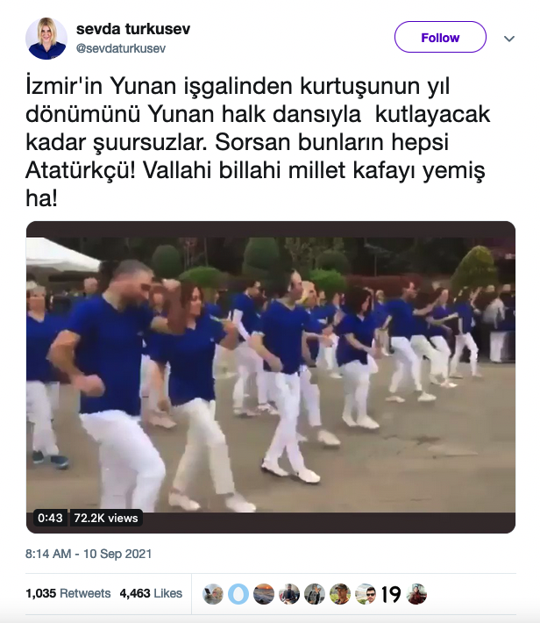The width and height of the screenshot is (540, 623).
Task: Click the 72.2K views label
Action: tap(106, 518)
